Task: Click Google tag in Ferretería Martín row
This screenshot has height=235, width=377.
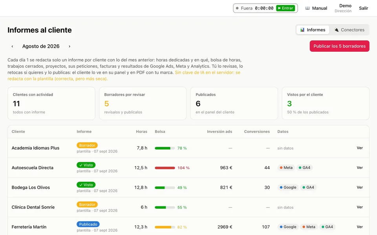Action: pyautogui.click(x=288, y=227)
